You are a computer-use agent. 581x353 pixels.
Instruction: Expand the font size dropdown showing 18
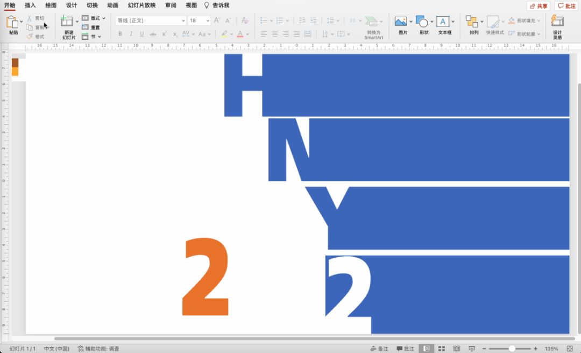pyautogui.click(x=208, y=20)
